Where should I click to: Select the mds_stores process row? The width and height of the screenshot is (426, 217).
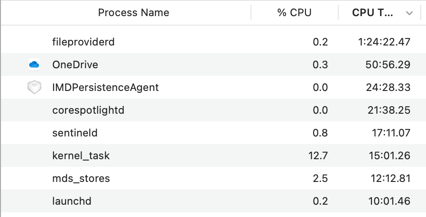[x=213, y=179]
